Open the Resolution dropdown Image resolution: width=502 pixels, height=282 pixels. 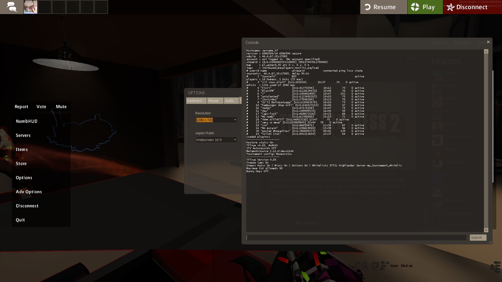(216, 120)
